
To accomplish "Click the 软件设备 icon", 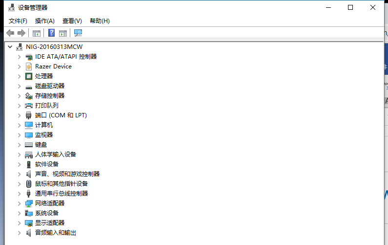I will click(29, 164).
